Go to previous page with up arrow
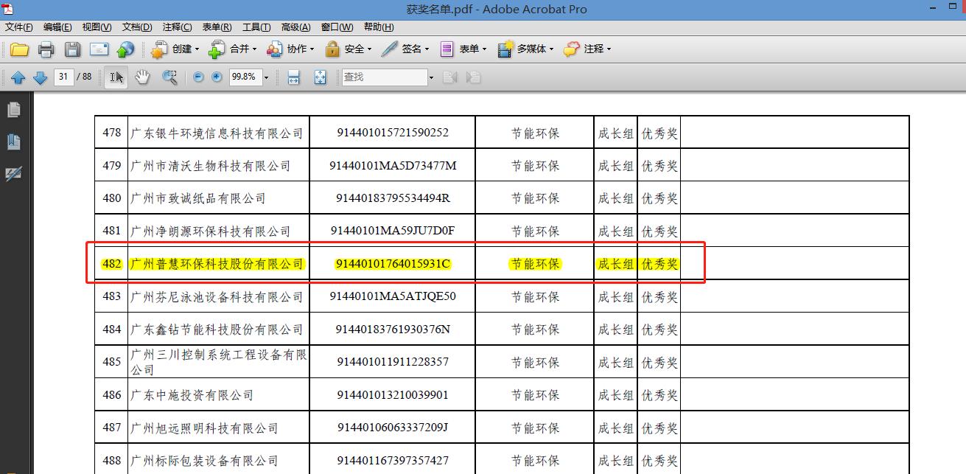 click(18, 77)
